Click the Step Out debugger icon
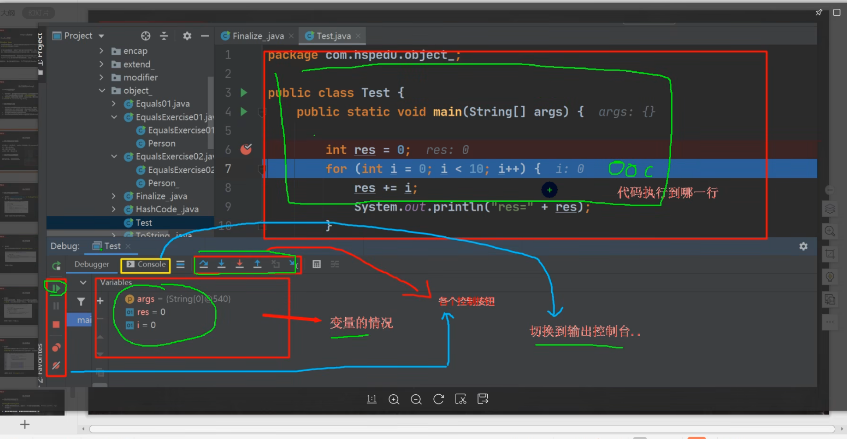The height and width of the screenshot is (439, 847). pyautogui.click(x=257, y=264)
